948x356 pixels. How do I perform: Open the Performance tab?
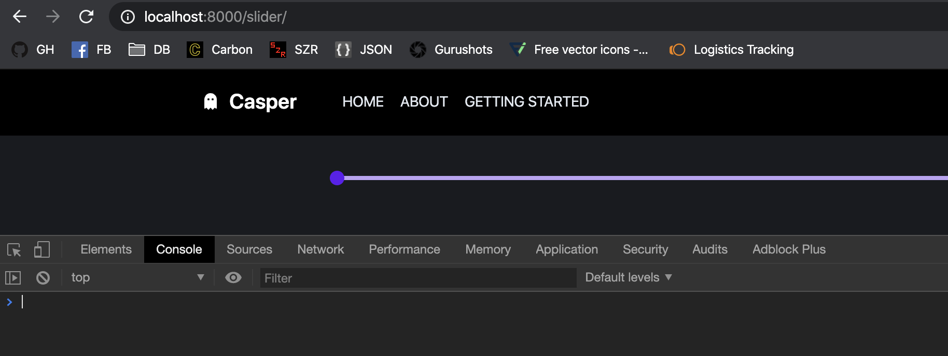coord(405,249)
